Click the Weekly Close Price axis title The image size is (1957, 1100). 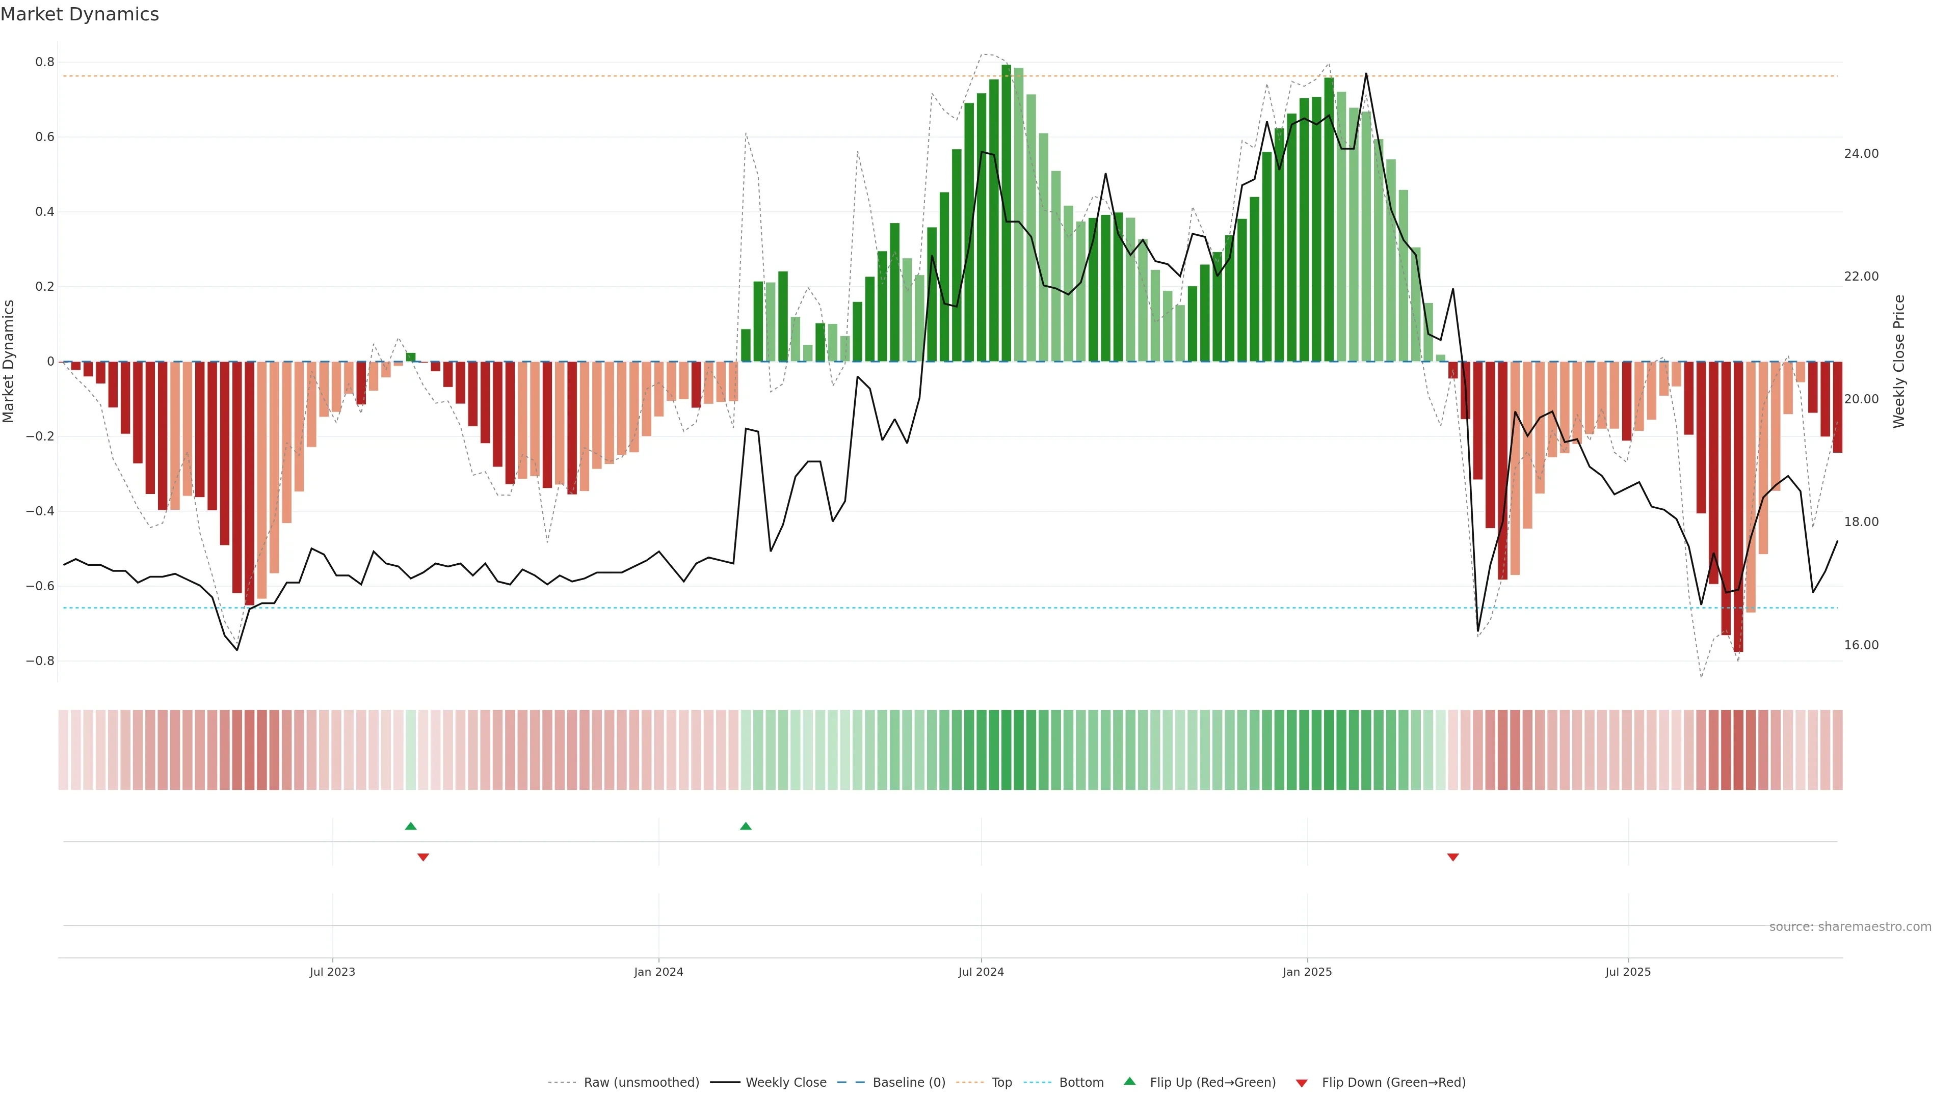(1898, 362)
